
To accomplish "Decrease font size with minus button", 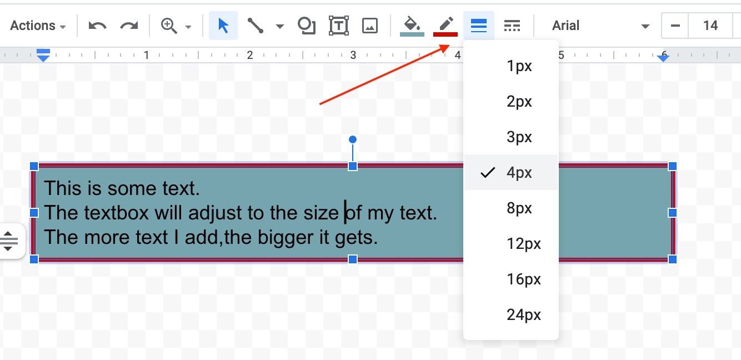I will 675,26.
